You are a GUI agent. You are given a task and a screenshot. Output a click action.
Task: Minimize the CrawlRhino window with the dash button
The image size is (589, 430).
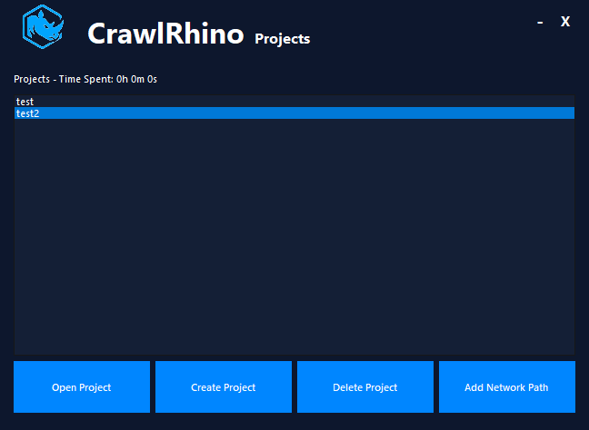pos(540,22)
